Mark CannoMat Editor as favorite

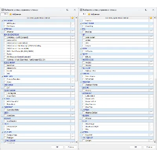point(73,110)
